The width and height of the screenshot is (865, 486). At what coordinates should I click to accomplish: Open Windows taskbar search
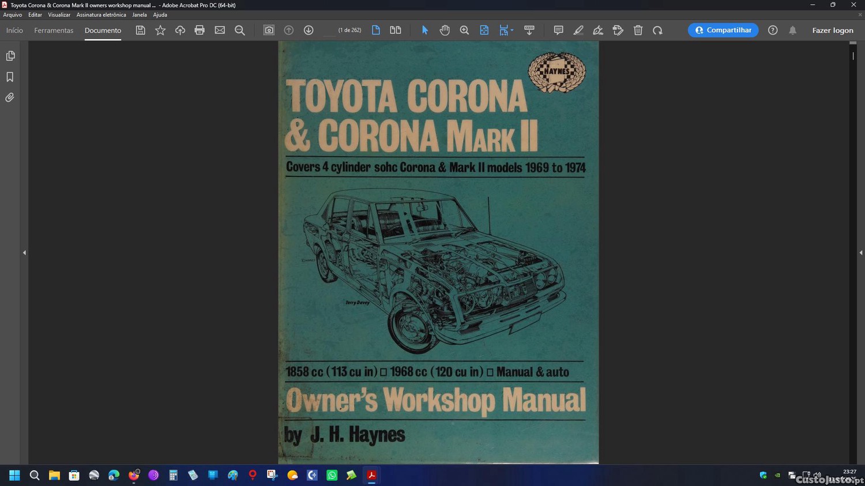[35, 475]
